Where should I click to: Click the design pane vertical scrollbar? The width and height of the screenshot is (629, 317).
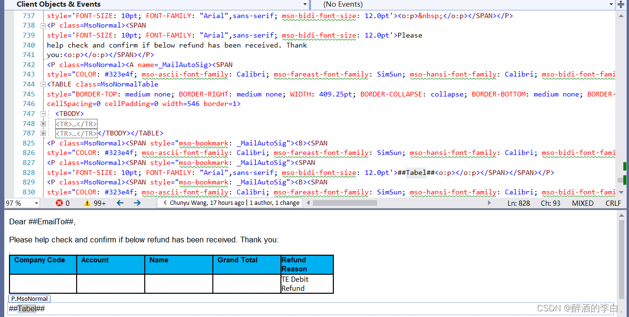coord(621,259)
